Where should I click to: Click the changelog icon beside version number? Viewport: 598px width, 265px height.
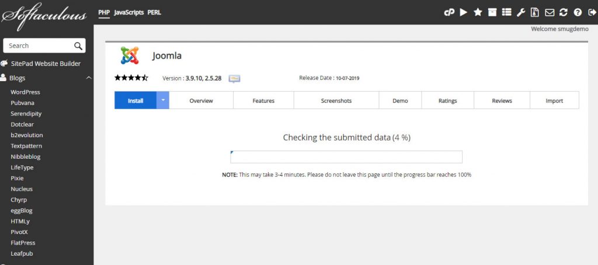click(x=235, y=78)
